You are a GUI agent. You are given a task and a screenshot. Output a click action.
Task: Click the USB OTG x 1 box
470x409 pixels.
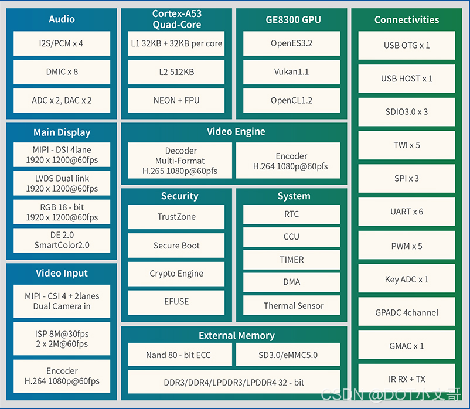click(x=407, y=45)
